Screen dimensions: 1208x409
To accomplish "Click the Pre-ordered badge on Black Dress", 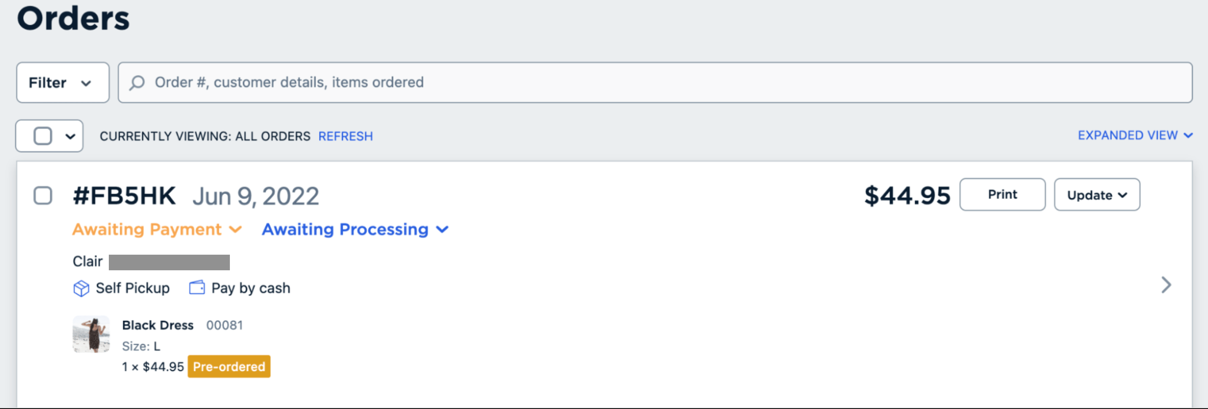I will (228, 366).
